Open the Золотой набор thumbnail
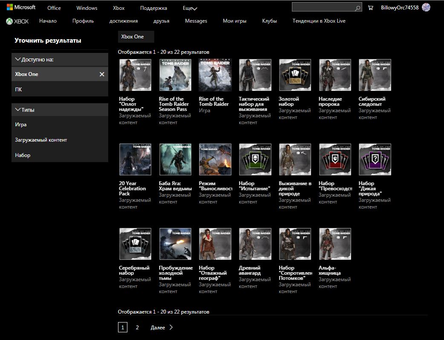444x340 pixels. [x=295, y=75]
